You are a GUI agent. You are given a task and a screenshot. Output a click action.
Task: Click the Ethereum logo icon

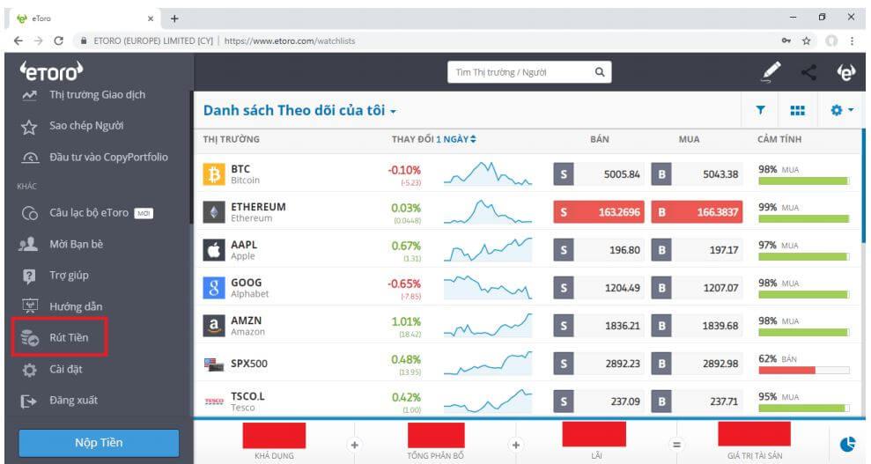coord(214,212)
